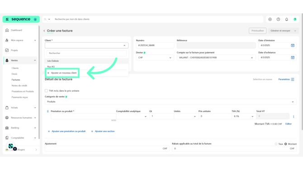Image resolution: width=303 pixels, height=170 pixels.
Task: Open the time tracking clock icon
Action: [x=278, y=19]
